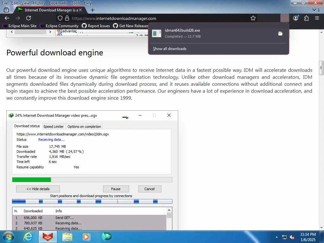Open the Bookmarks menu

tap(58, 3)
